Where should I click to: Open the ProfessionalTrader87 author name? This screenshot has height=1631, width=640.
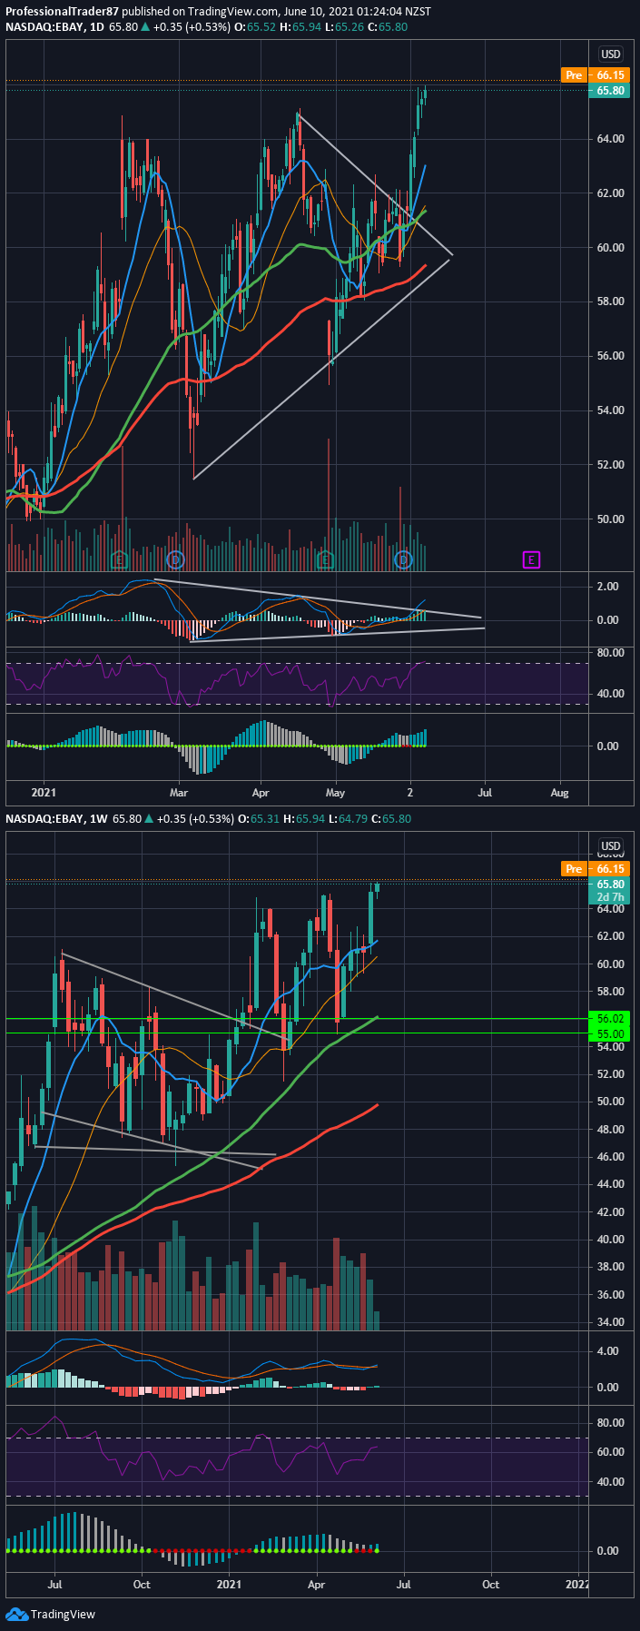coord(62,12)
